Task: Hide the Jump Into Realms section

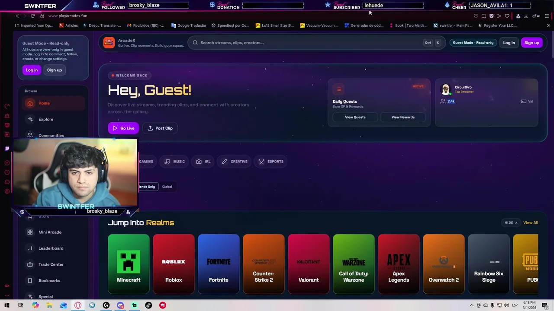Action: 511,223
